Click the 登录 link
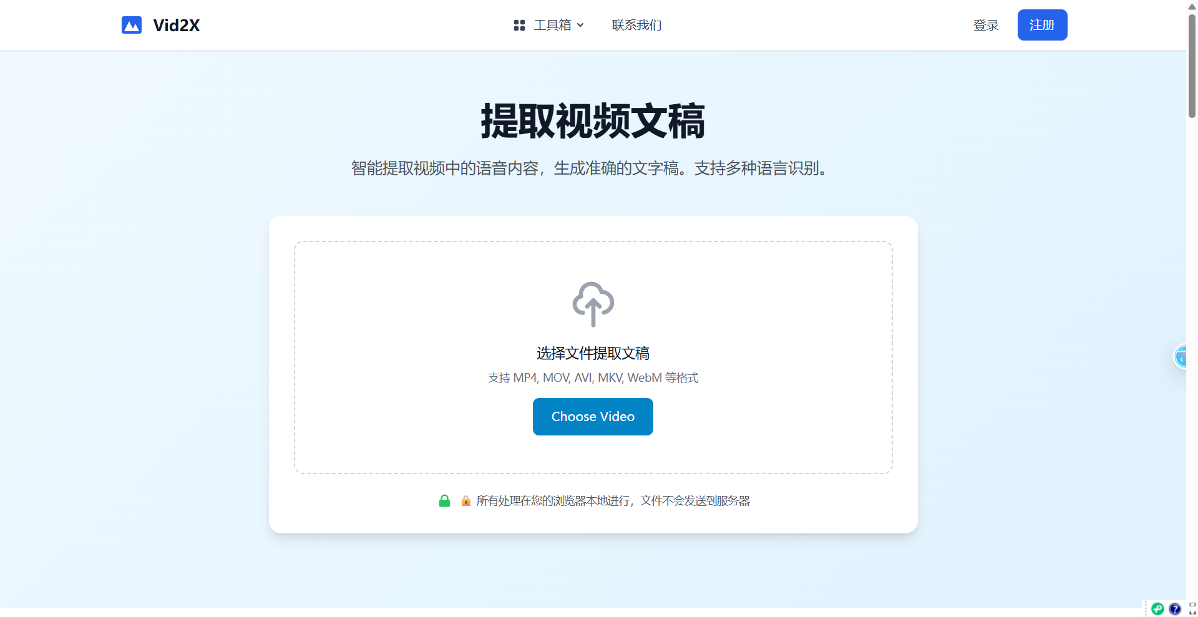 coord(986,25)
